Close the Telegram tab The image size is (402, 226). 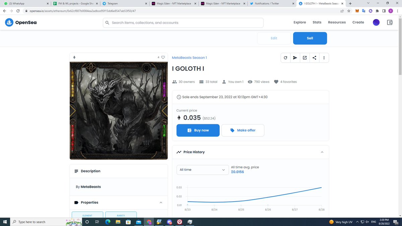(x=147, y=3)
